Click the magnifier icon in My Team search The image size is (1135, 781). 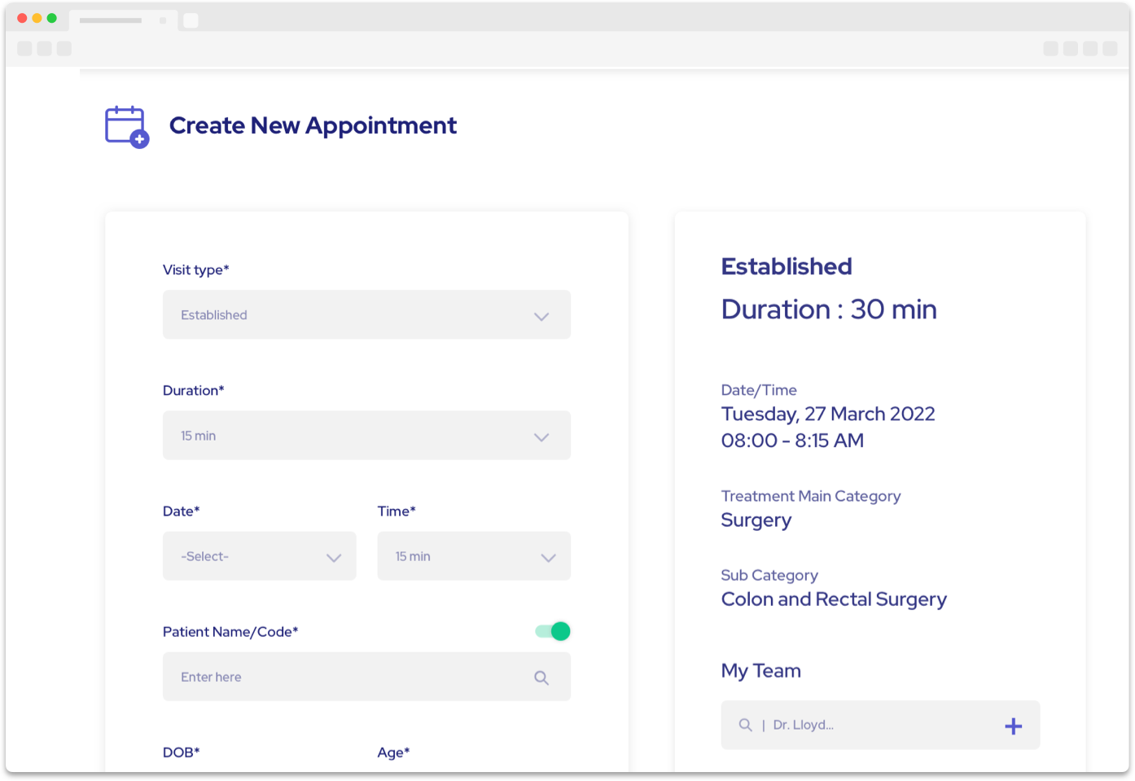pos(745,725)
